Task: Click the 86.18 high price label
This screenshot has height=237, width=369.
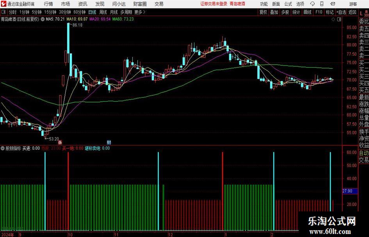Action: pos(77,25)
